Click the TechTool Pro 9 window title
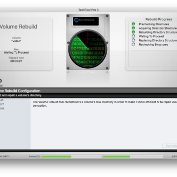Screen dimensions: 177x177 [88, 10]
